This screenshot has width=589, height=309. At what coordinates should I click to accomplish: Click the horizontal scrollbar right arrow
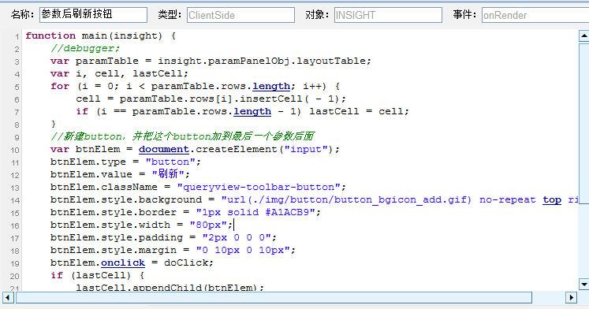[572, 297]
